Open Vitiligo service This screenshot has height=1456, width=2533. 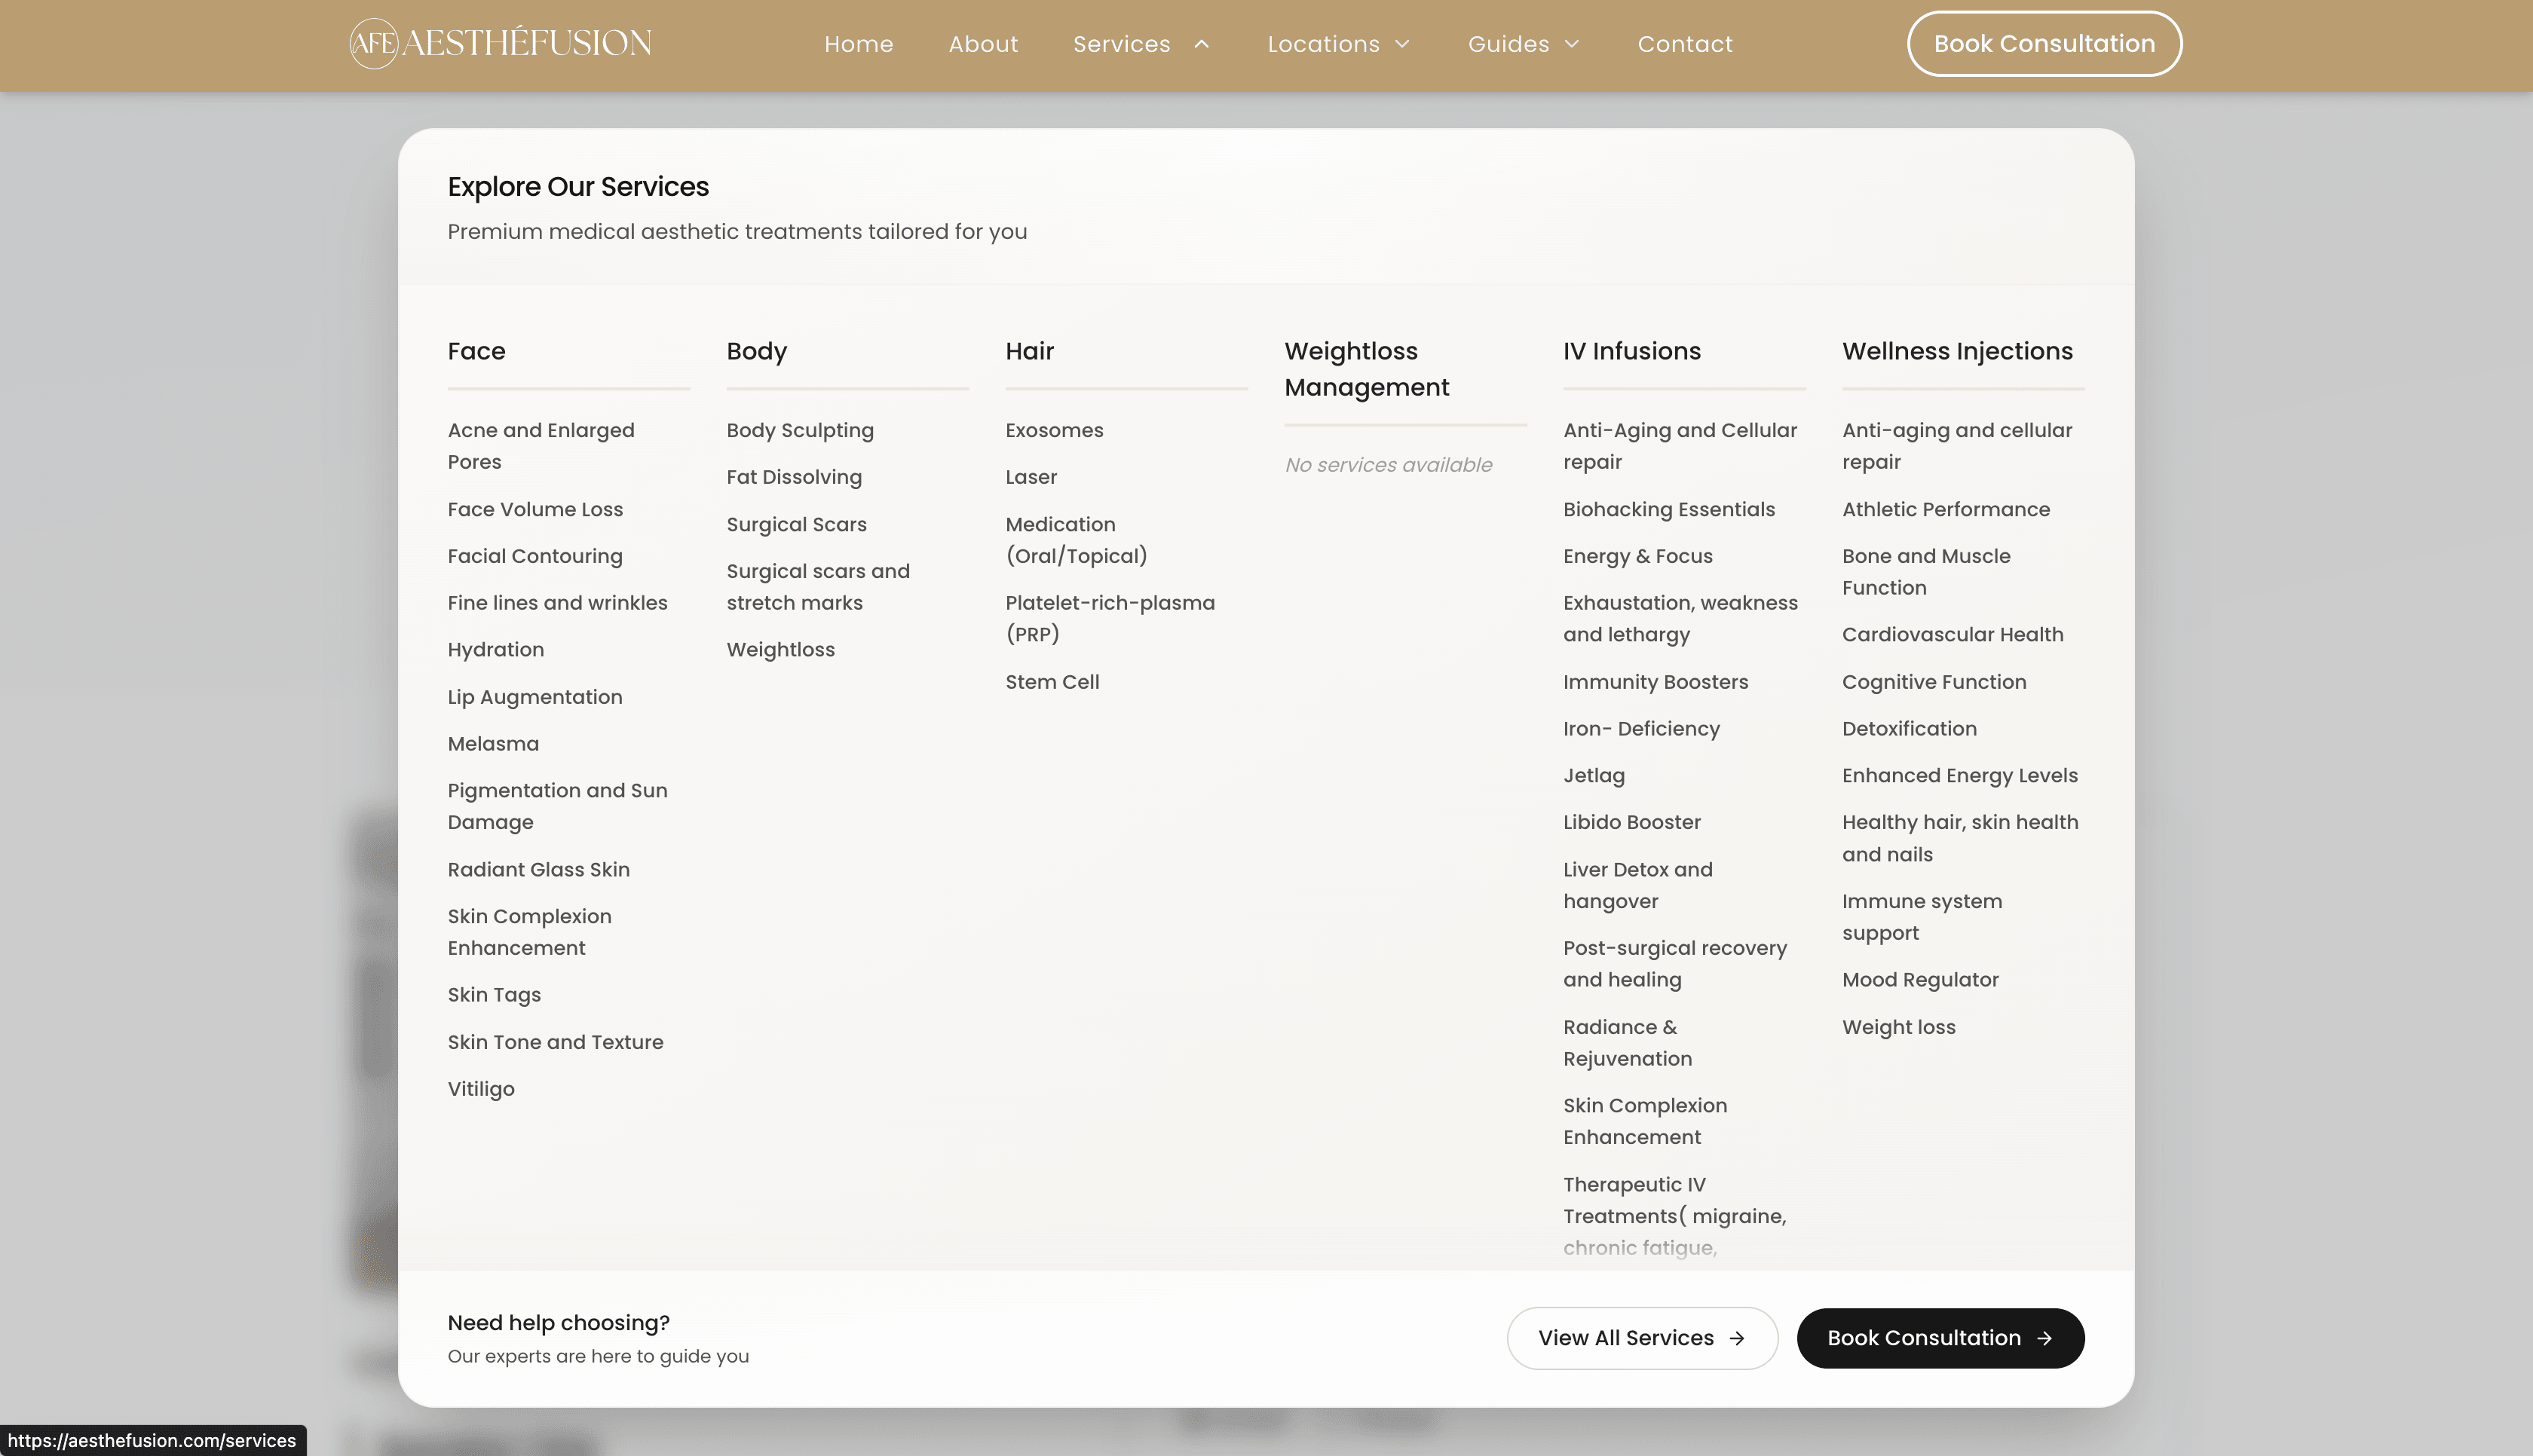481,1089
